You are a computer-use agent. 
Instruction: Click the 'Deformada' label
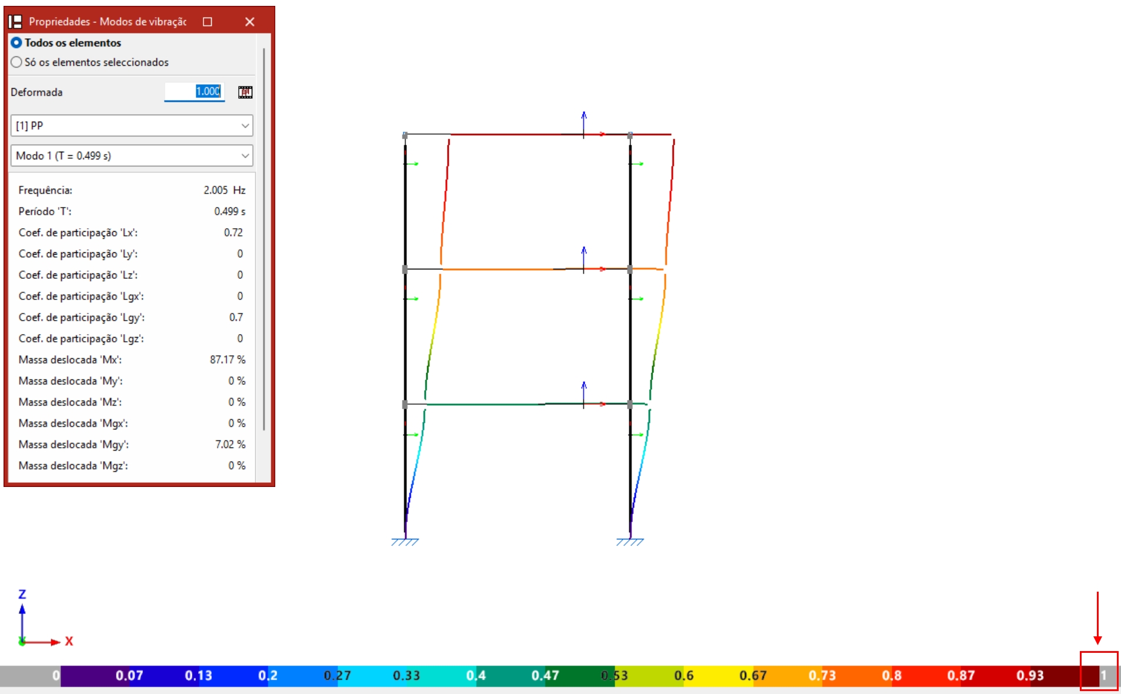pyautogui.click(x=36, y=92)
